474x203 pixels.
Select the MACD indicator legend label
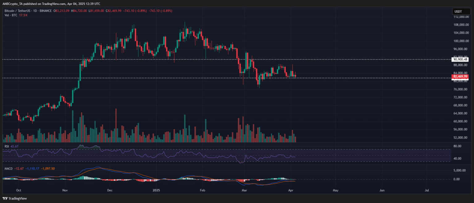click(x=9, y=168)
